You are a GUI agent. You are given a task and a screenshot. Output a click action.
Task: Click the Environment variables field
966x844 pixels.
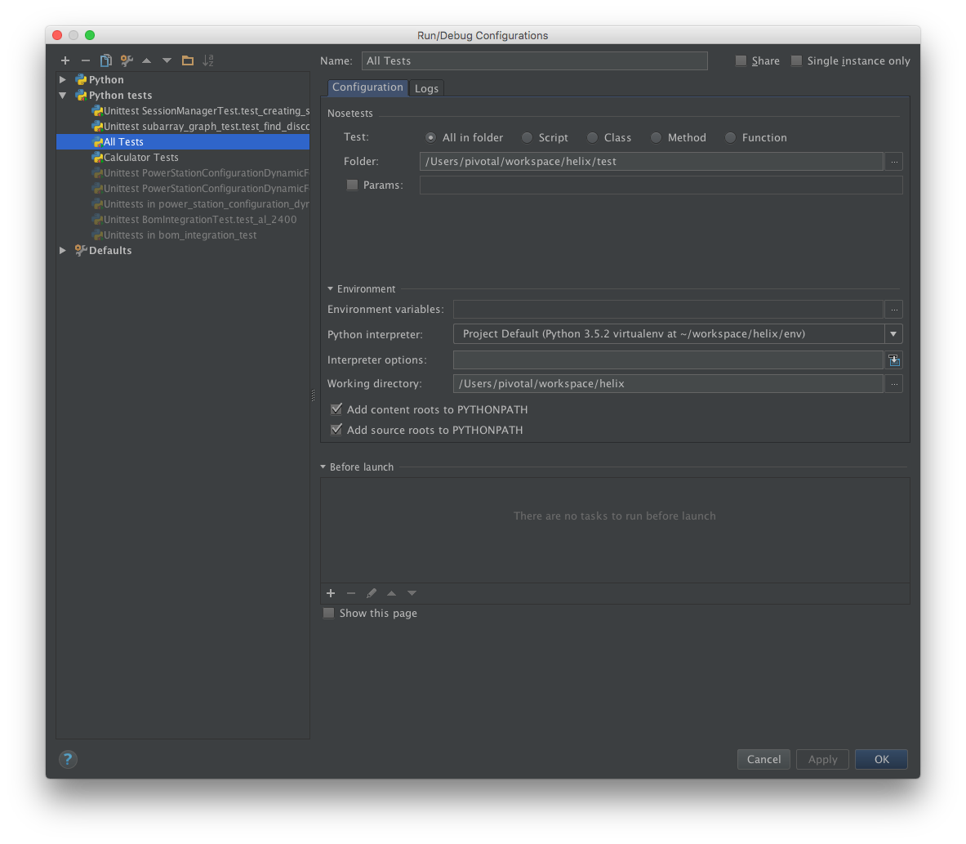coord(668,310)
